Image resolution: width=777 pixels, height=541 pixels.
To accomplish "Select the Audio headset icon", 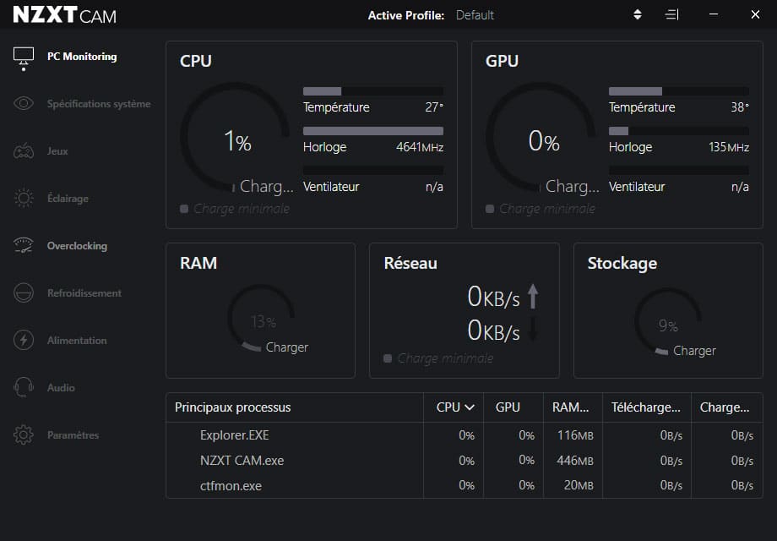I will point(24,387).
